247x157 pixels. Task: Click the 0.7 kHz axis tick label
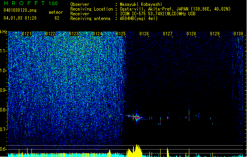coord(4,130)
